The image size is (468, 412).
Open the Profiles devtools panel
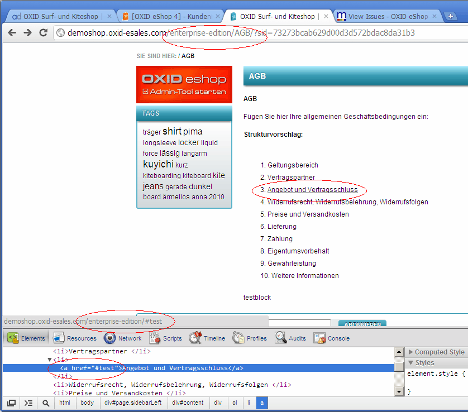pyautogui.click(x=250, y=338)
